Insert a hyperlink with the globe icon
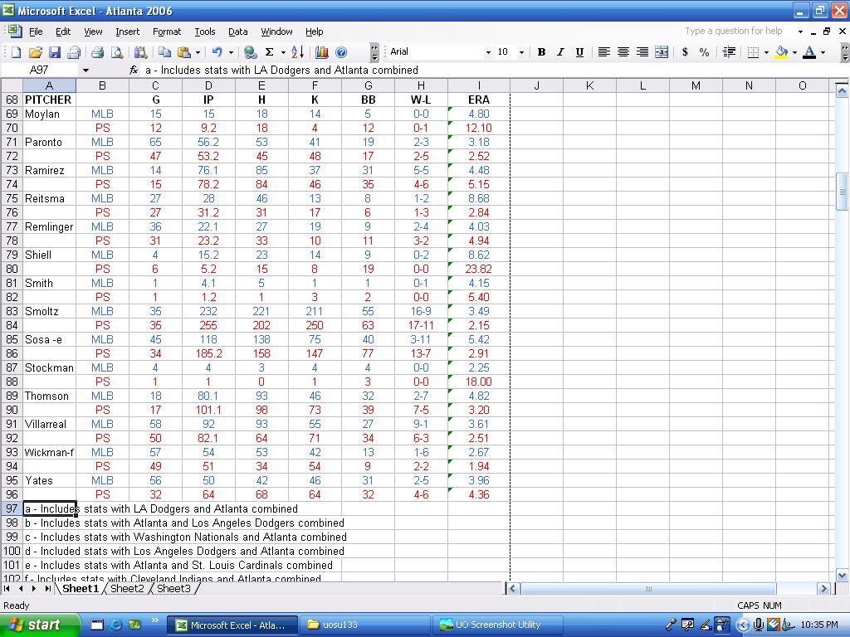 pyautogui.click(x=250, y=52)
